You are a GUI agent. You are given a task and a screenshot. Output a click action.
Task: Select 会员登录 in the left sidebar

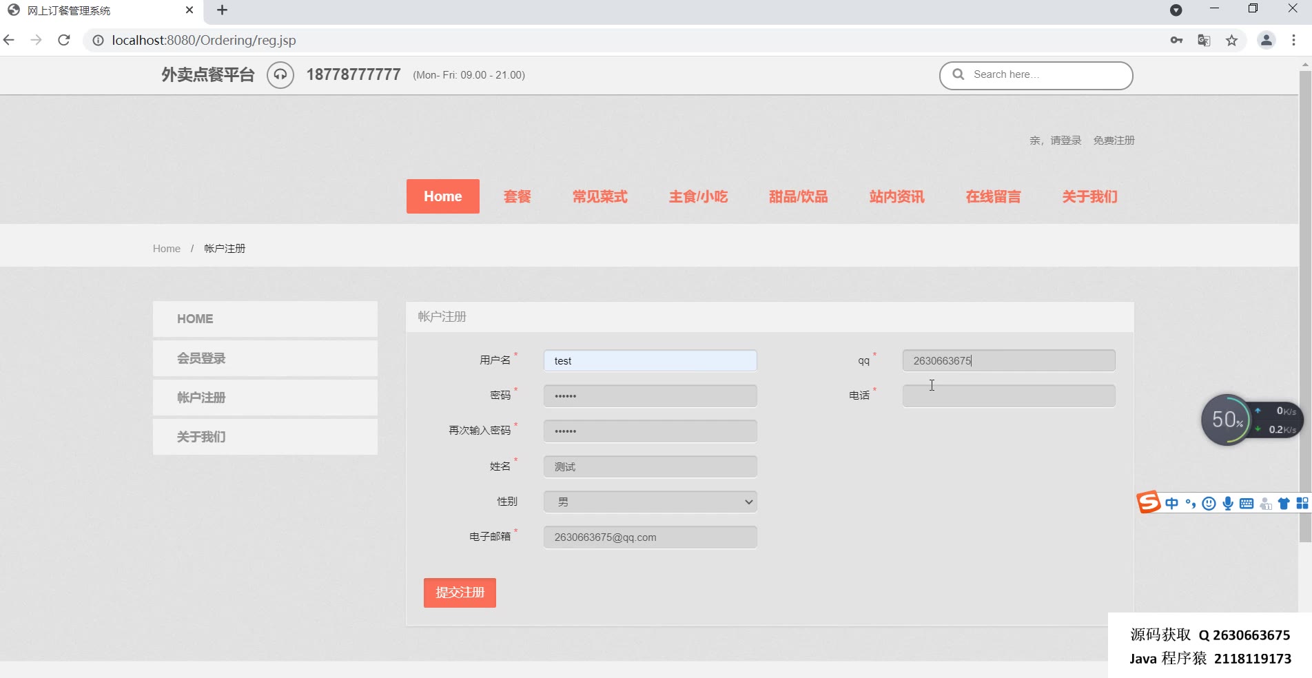[x=265, y=358]
